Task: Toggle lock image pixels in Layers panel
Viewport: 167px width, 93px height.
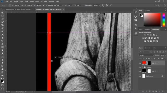Action: (146, 59)
